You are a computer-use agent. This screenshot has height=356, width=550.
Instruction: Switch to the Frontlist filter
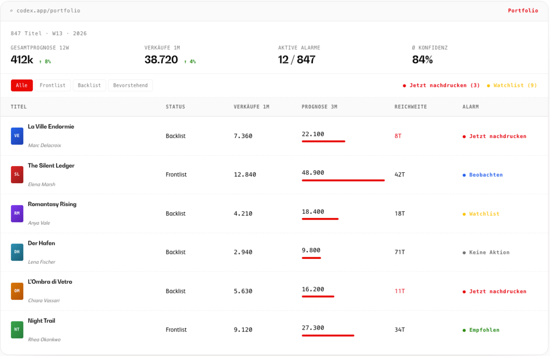tap(52, 85)
